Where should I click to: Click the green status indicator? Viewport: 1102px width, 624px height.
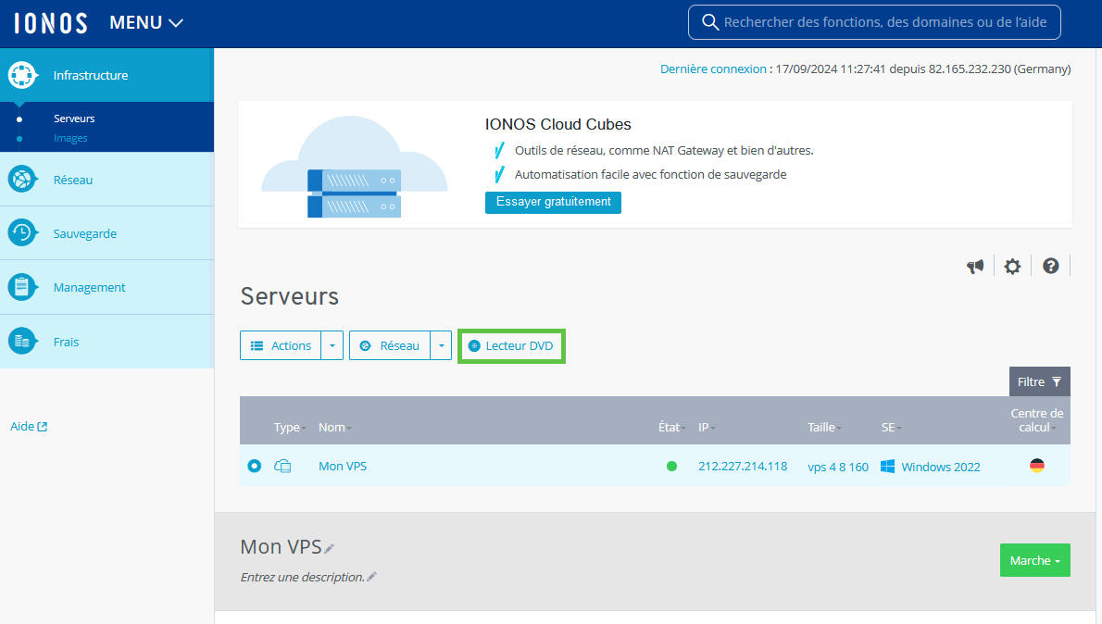672,466
